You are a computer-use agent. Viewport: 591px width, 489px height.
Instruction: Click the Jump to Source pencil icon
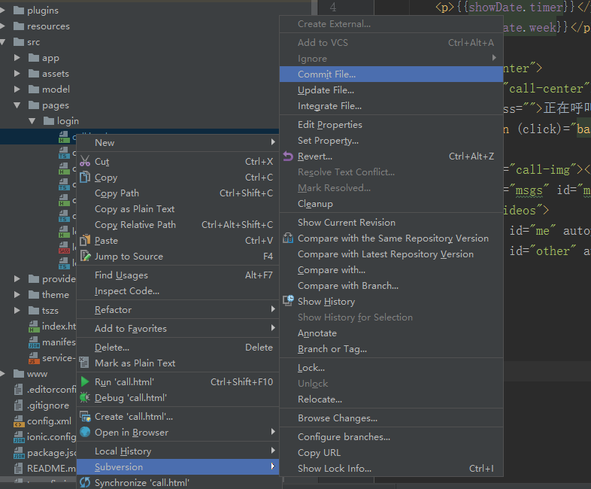point(85,256)
